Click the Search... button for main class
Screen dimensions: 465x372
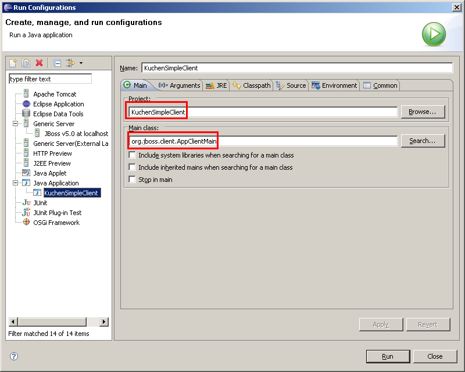pos(423,141)
